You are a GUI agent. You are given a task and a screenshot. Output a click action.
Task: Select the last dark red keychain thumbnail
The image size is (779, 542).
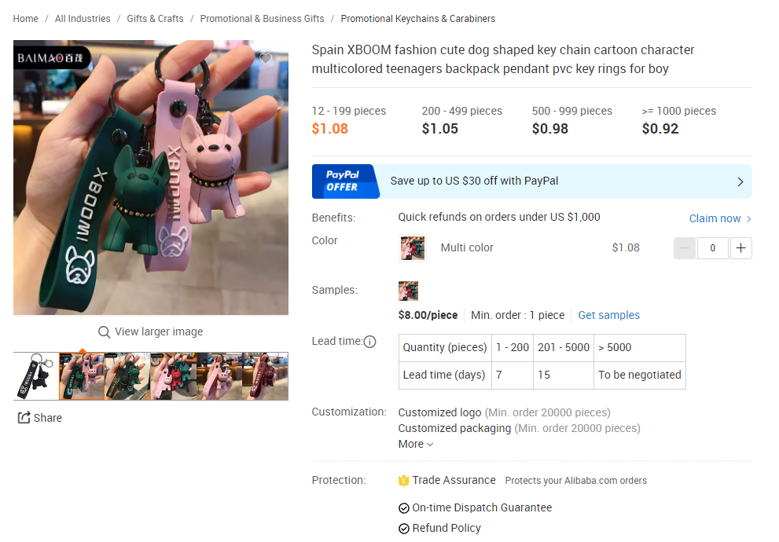coord(265,376)
